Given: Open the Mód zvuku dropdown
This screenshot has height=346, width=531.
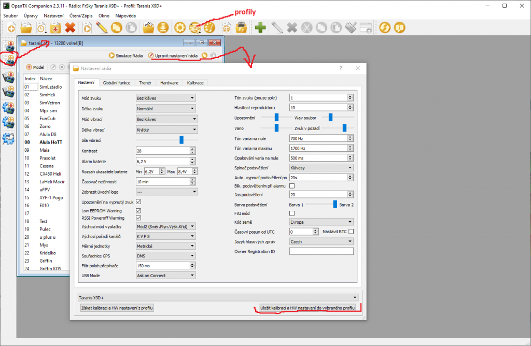Looking at the screenshot, I should click(x=165, y=97).
